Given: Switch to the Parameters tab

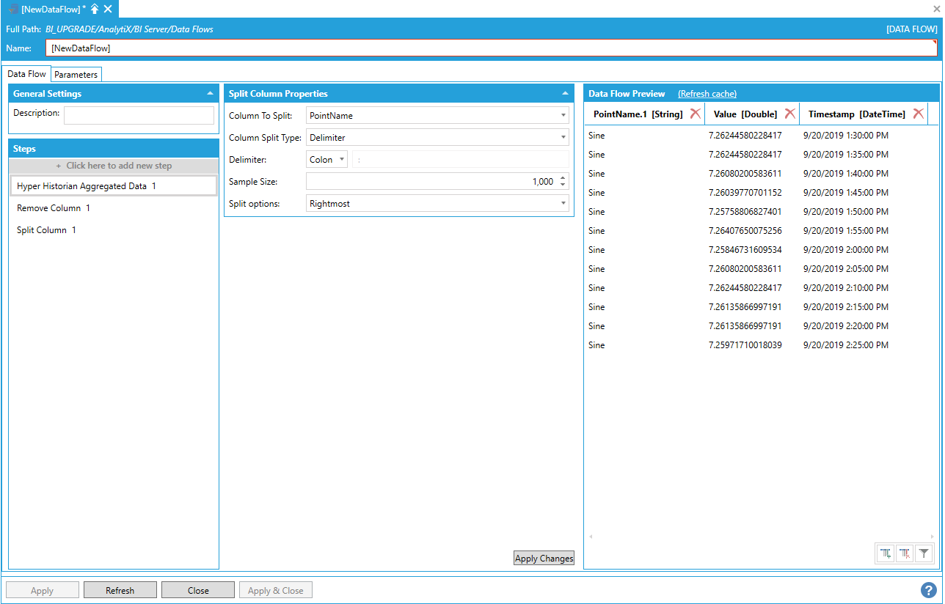Looking at the screenshot, I should point(76,75).
